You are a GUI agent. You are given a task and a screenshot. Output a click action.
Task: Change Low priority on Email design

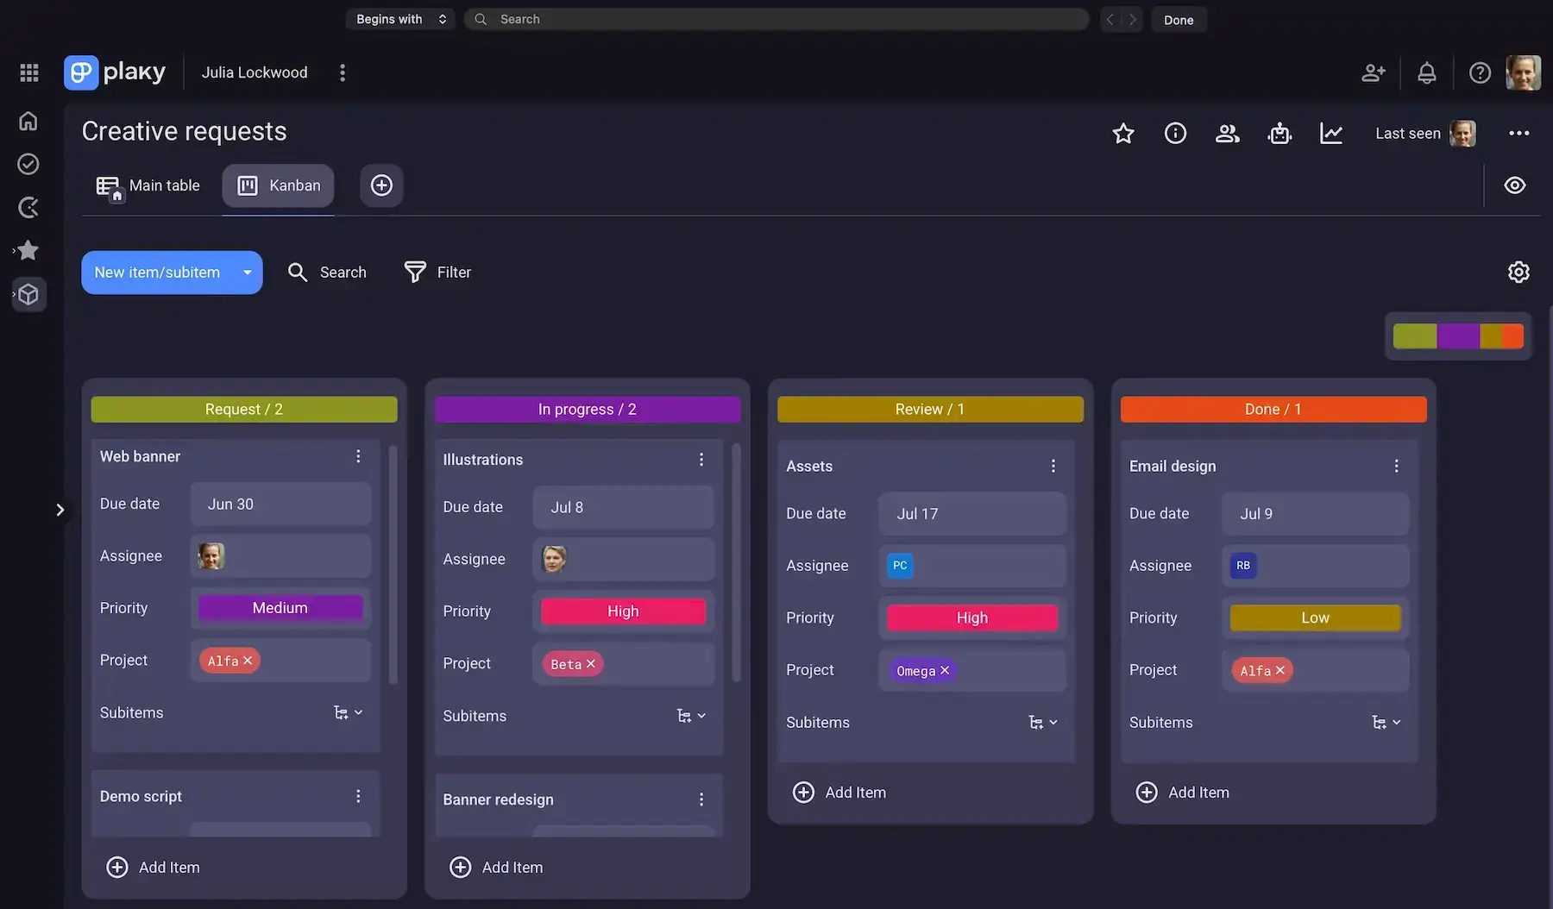[1315, 618]
